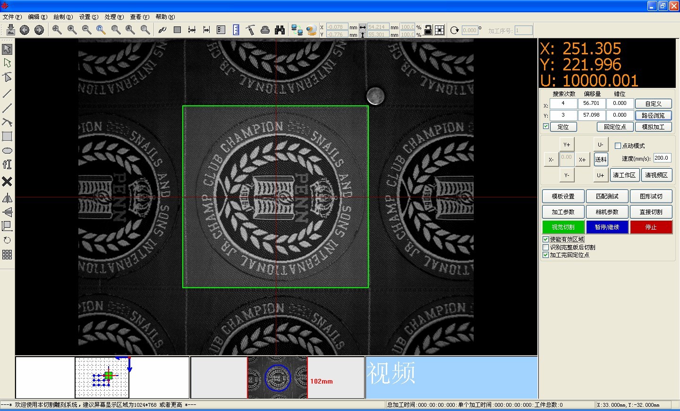Click the blue 暂停/继续 button
This screenshot has width=680, height=411.
[607, 227]
